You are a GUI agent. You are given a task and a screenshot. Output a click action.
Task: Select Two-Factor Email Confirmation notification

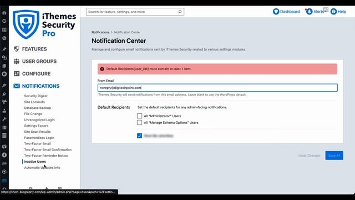[x=48, y=149]
